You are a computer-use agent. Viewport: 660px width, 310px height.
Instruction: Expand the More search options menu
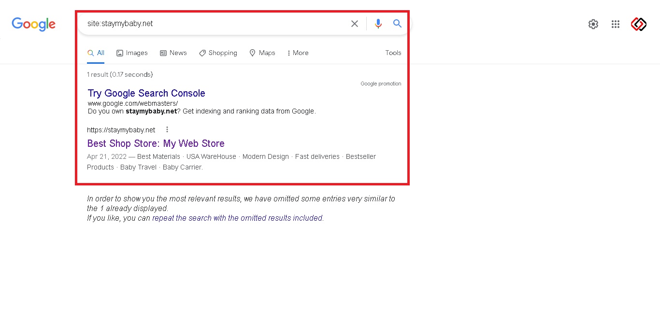click(x=298, y=53)
